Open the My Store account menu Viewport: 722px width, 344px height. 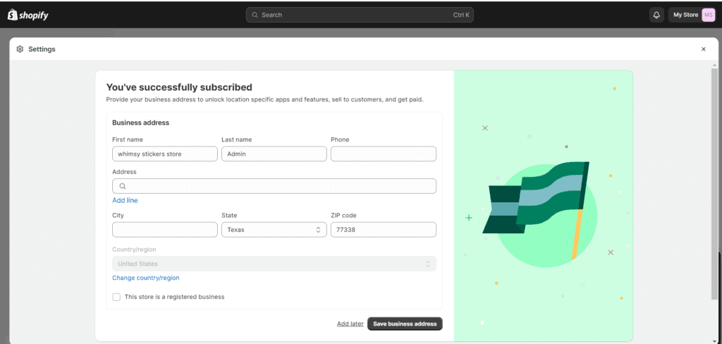pyautogui.click(x=685, y=15)
